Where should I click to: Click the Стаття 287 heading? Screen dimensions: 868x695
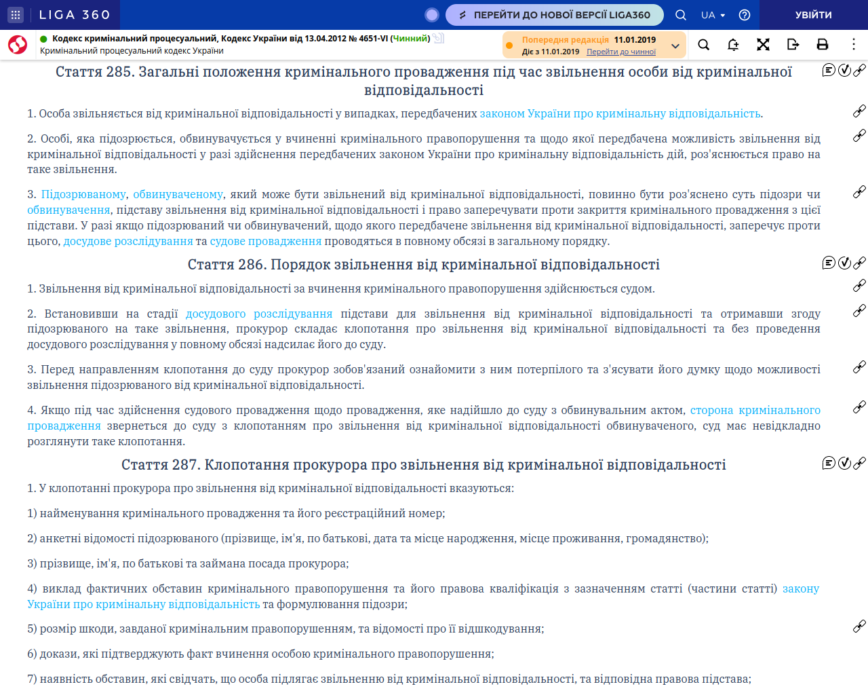[424, 465]
